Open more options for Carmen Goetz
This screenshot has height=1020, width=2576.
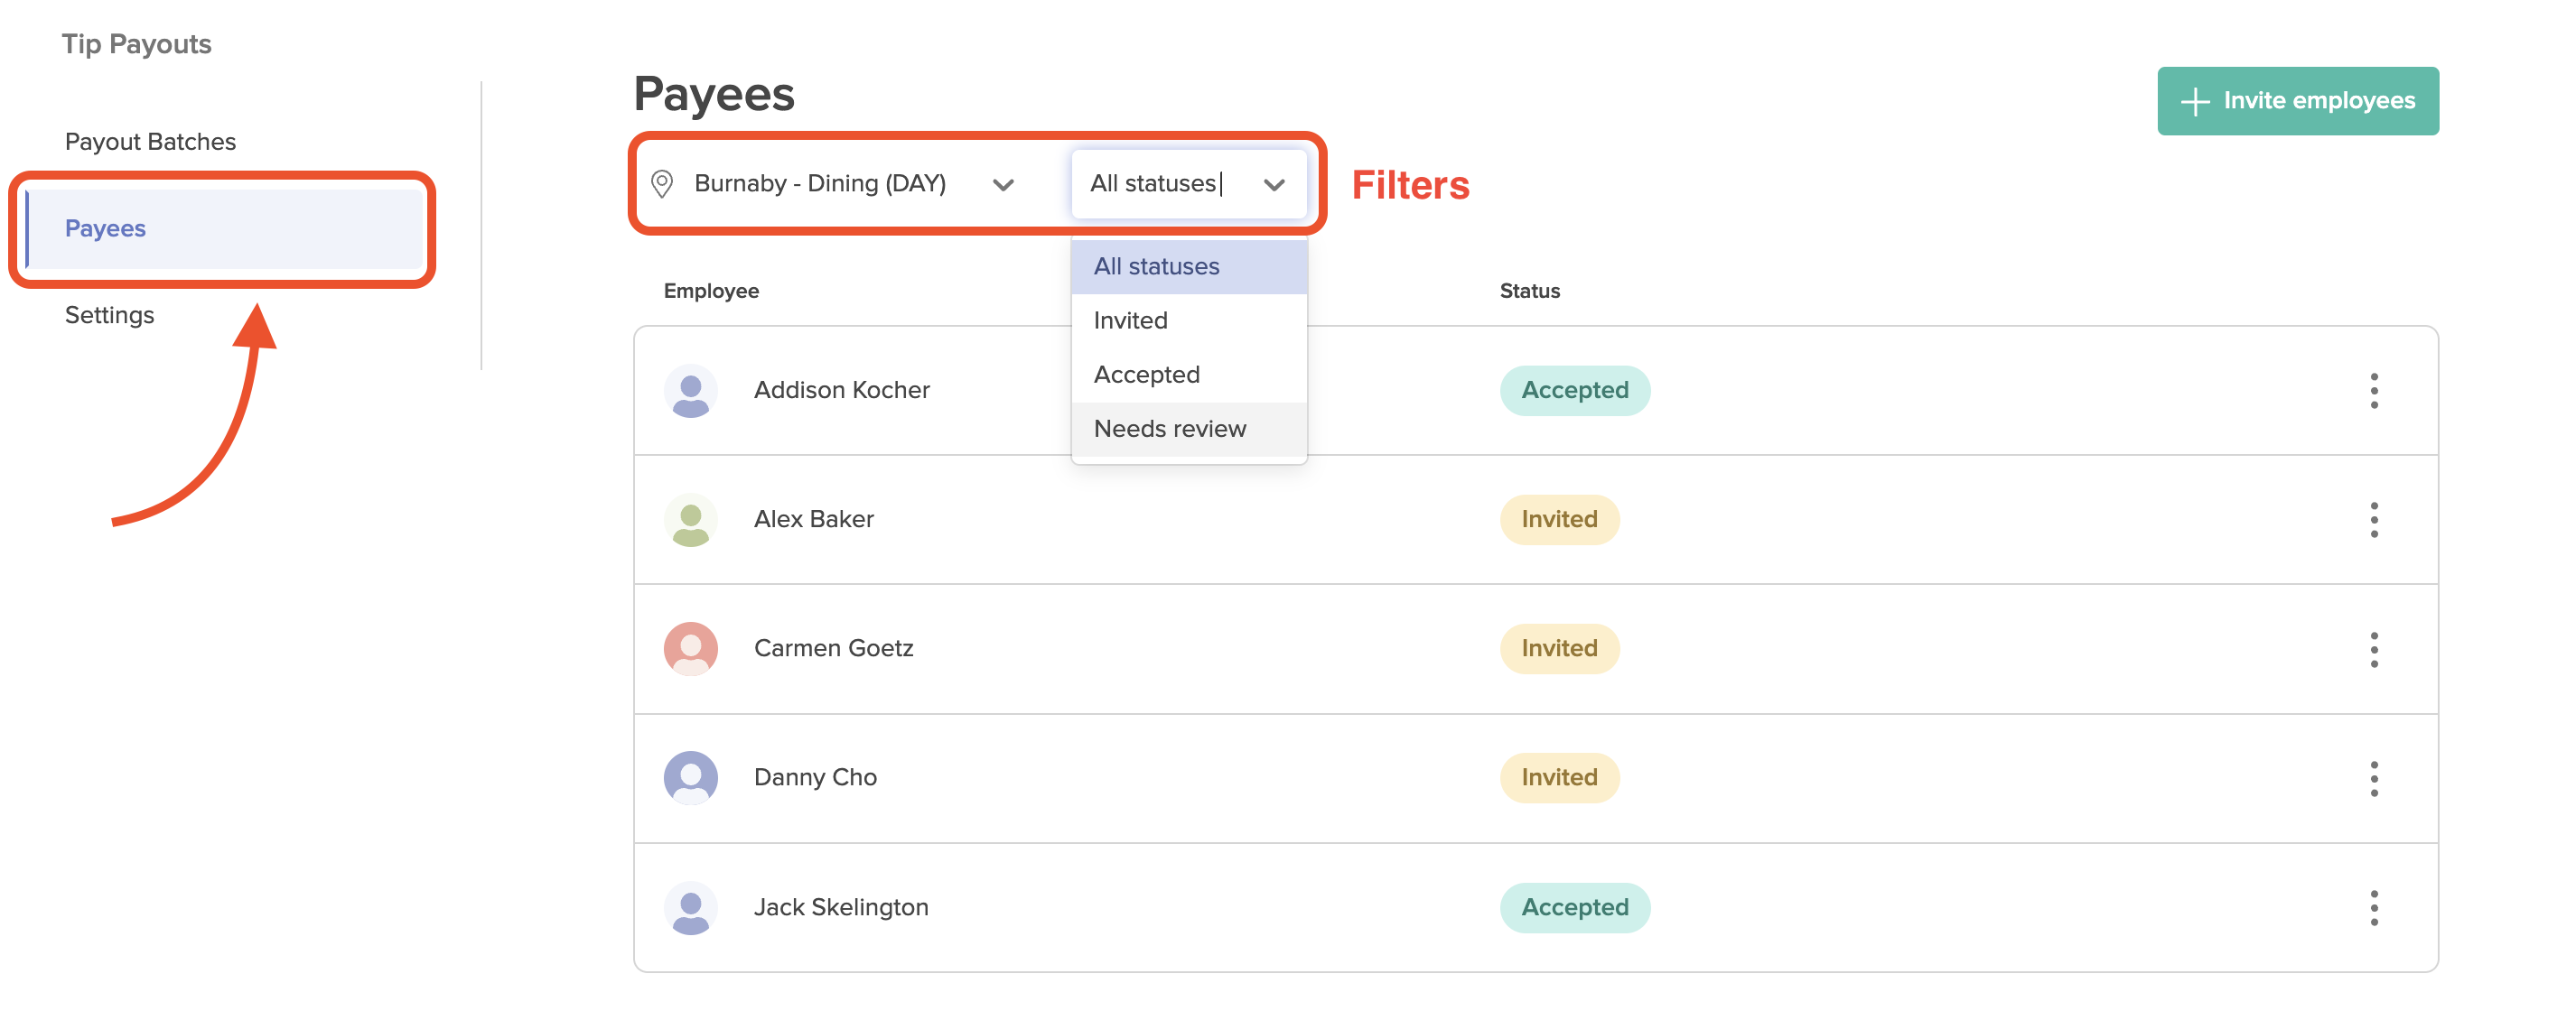coord(2373,648)
